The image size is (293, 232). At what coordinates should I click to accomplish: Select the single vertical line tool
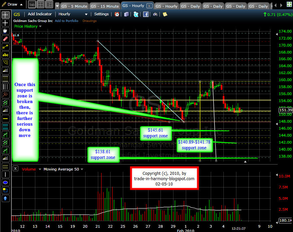click(x=5, y=174)
